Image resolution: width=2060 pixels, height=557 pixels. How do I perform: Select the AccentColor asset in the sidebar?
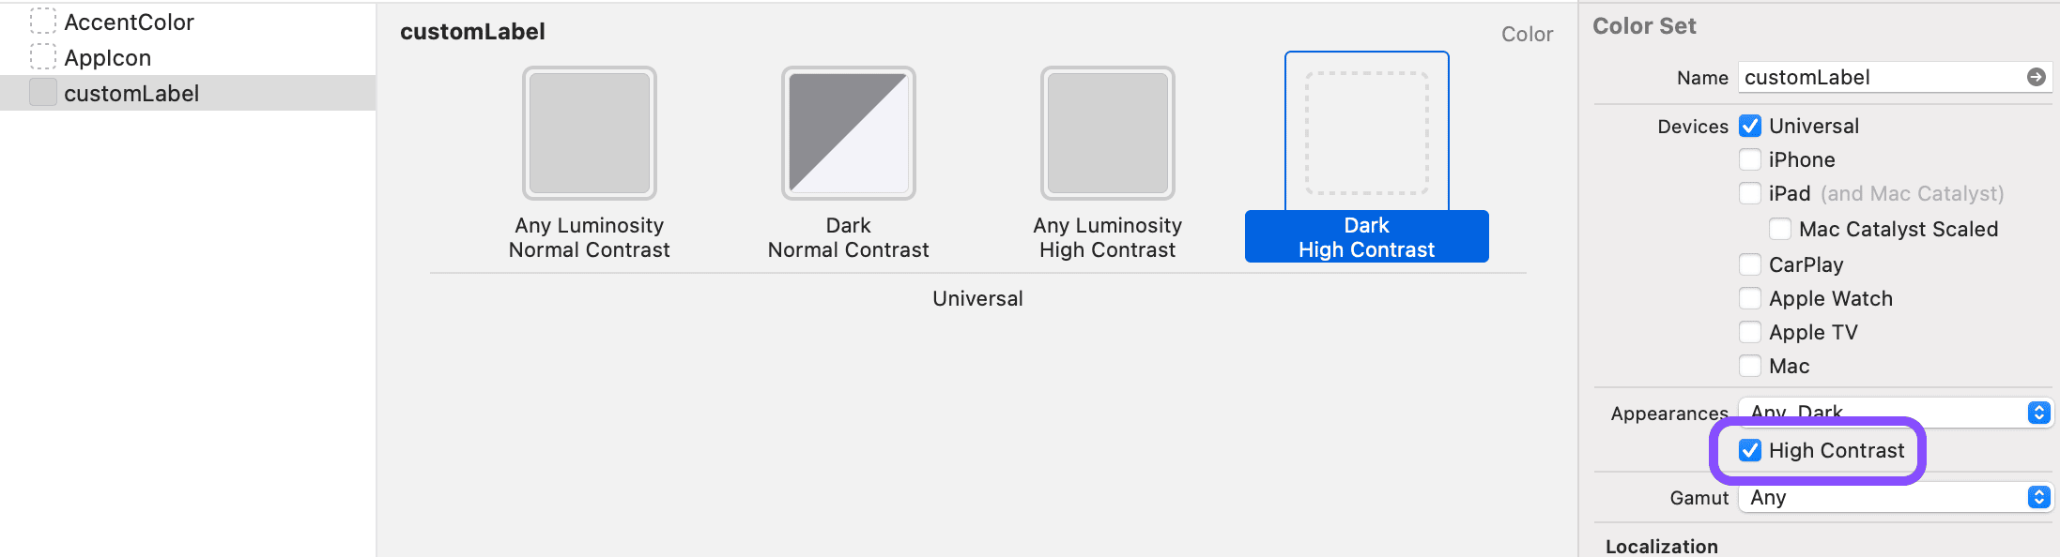click(130, 22)
